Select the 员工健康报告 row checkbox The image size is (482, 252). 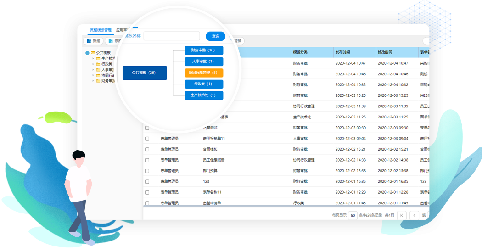point(147,160)
